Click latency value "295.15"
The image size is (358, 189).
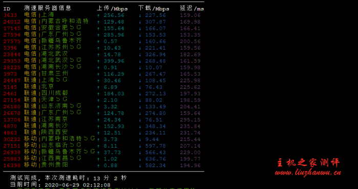tap(190, 120)
